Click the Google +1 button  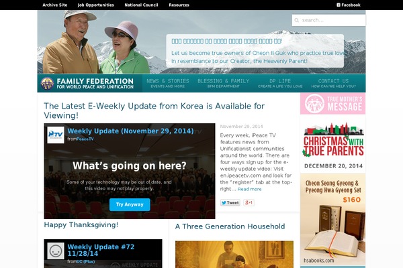pos(249,202)
